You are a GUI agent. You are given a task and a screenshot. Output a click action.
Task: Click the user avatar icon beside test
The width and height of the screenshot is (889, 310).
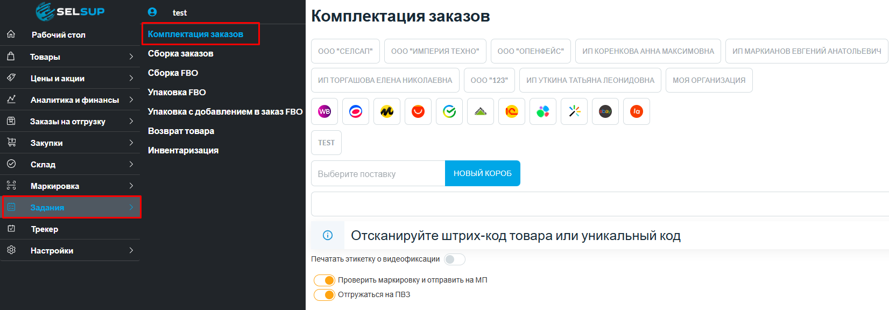[152, 12]
